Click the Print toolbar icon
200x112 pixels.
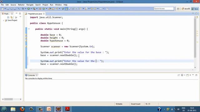coord(15,9)
